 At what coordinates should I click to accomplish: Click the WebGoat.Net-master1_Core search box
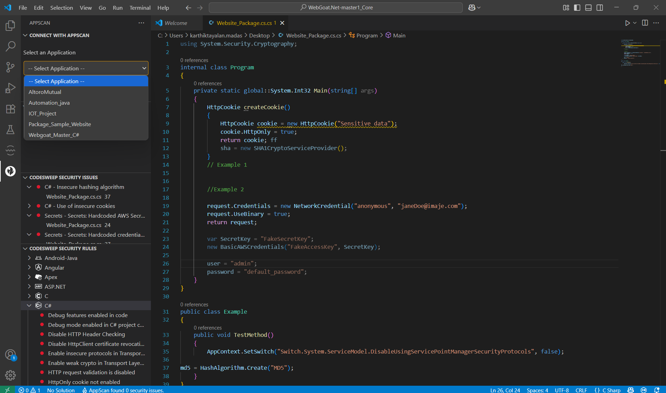tap(336, 8)
